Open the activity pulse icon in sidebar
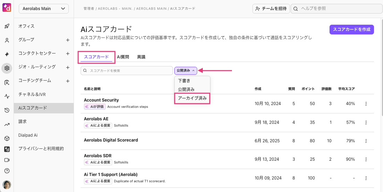Viewport: 383px width, 192px height. coord(7,96)
